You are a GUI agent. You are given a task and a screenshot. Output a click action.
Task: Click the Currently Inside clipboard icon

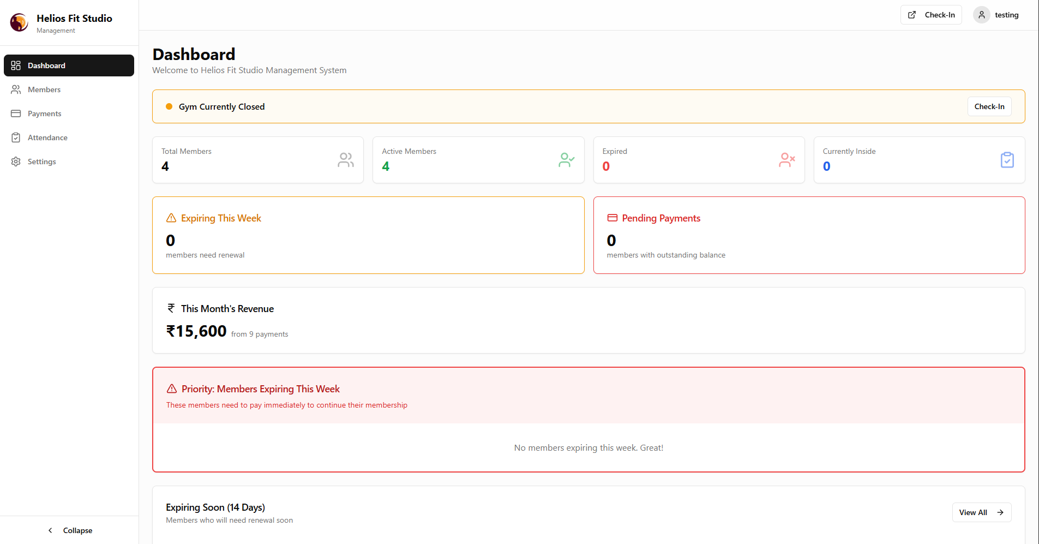[x=1007, y=160]
